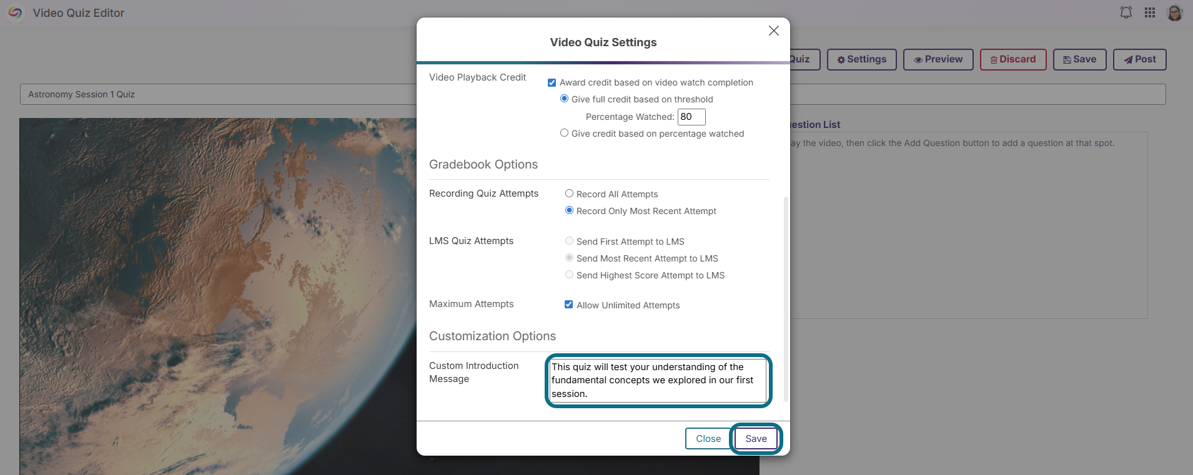Click Save button in settings dialog
Viewport: 1193px width, 475px height.
[x=756, y=439]
